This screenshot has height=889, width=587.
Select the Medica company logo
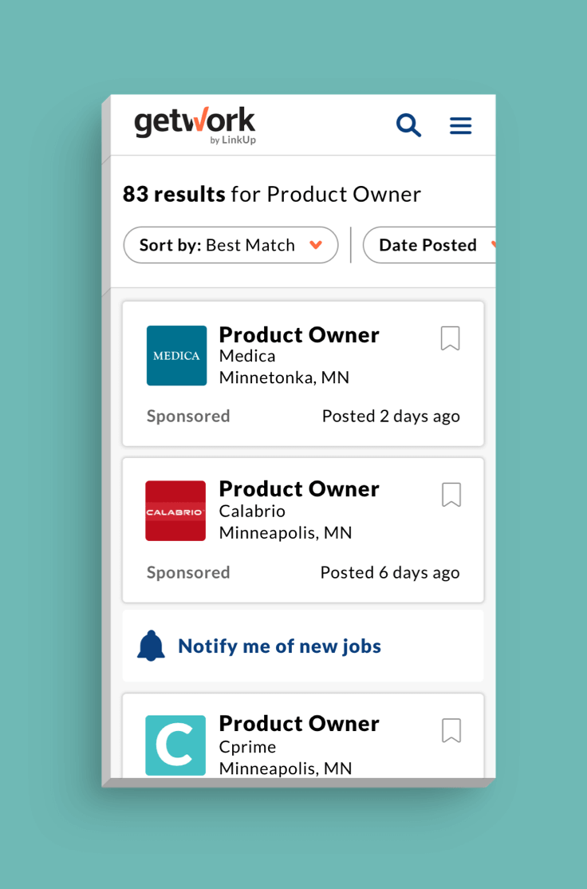coord(176,355)
